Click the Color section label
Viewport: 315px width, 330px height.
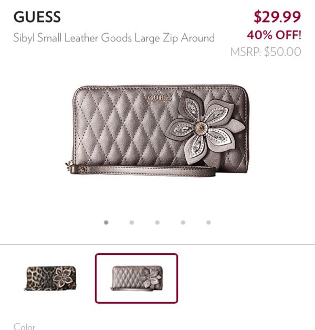tap(24, 326)
